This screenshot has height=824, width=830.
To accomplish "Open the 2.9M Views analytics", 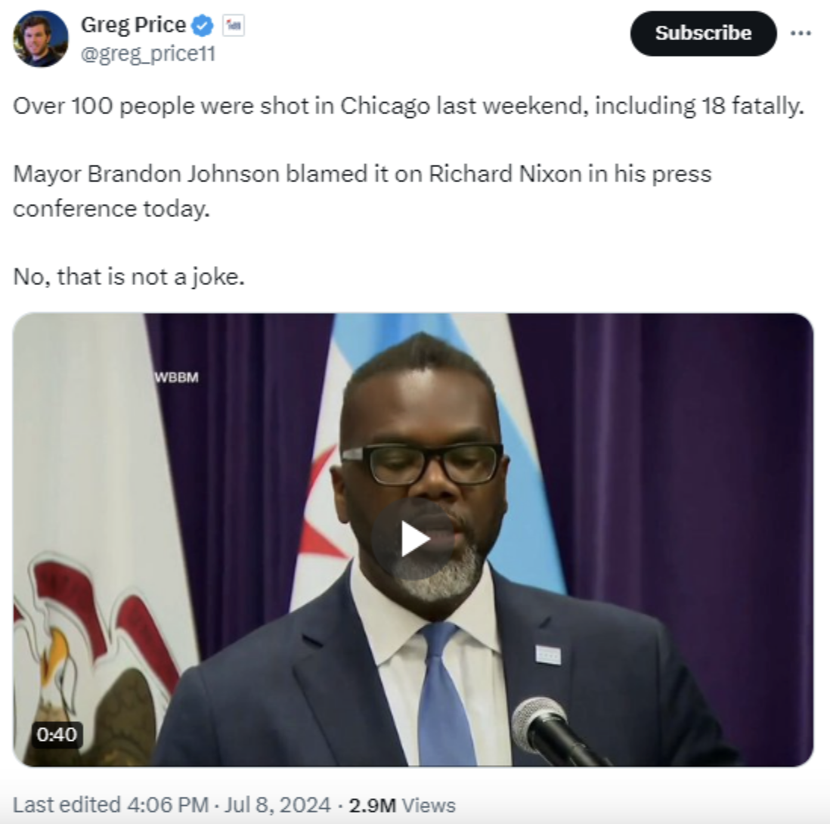I will click(x=401, y=805).
